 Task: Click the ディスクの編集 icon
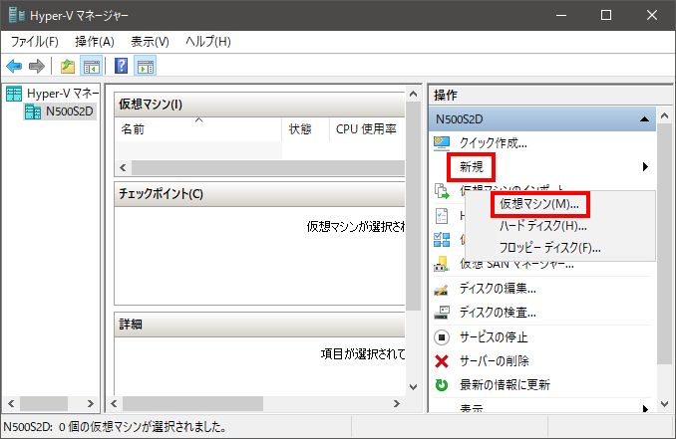pos(441,289)
